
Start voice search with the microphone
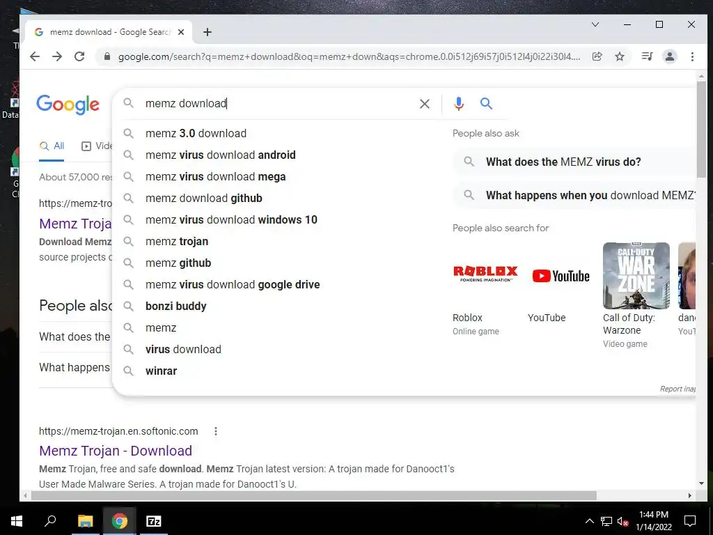(459, 104)
